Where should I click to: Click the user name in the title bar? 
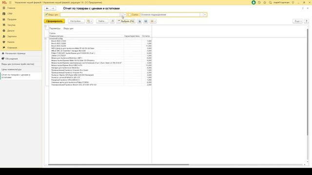(x=281, y=2)
